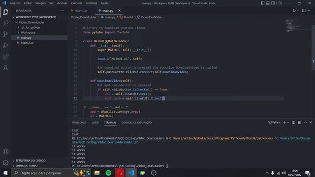Switch to the MainUI.ui tab

(x=81, y=11)
